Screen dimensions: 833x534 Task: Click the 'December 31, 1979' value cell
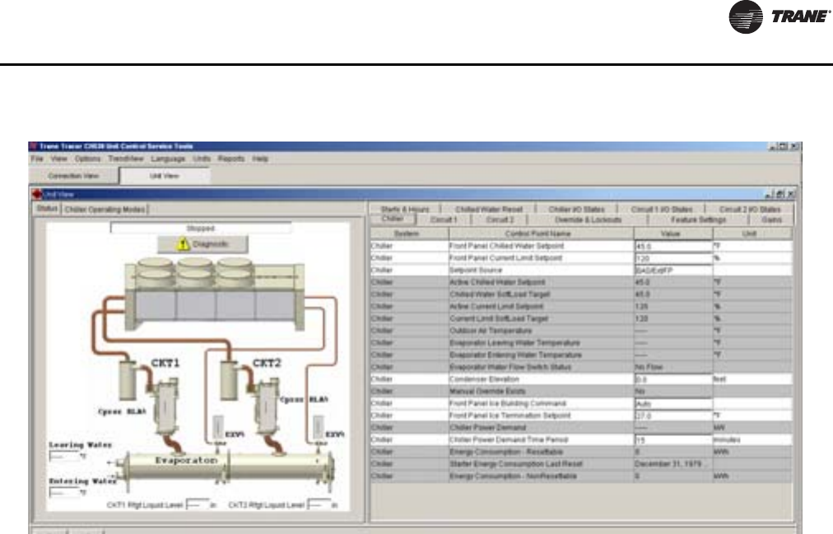pos(672,464)
